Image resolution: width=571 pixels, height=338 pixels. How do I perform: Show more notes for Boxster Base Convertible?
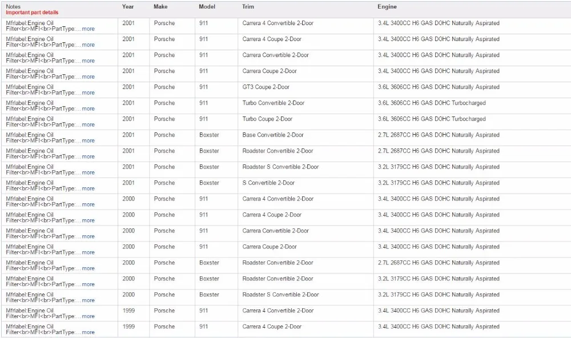click(88, 140)
